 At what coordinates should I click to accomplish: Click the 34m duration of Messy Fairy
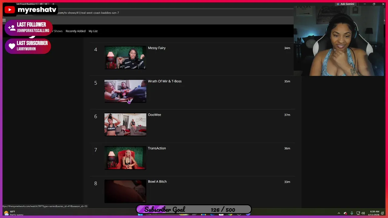coord(287,48)
